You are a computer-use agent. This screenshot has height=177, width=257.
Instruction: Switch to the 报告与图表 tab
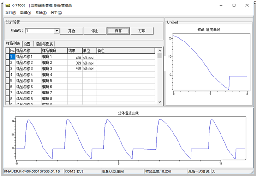coord(44,44)
